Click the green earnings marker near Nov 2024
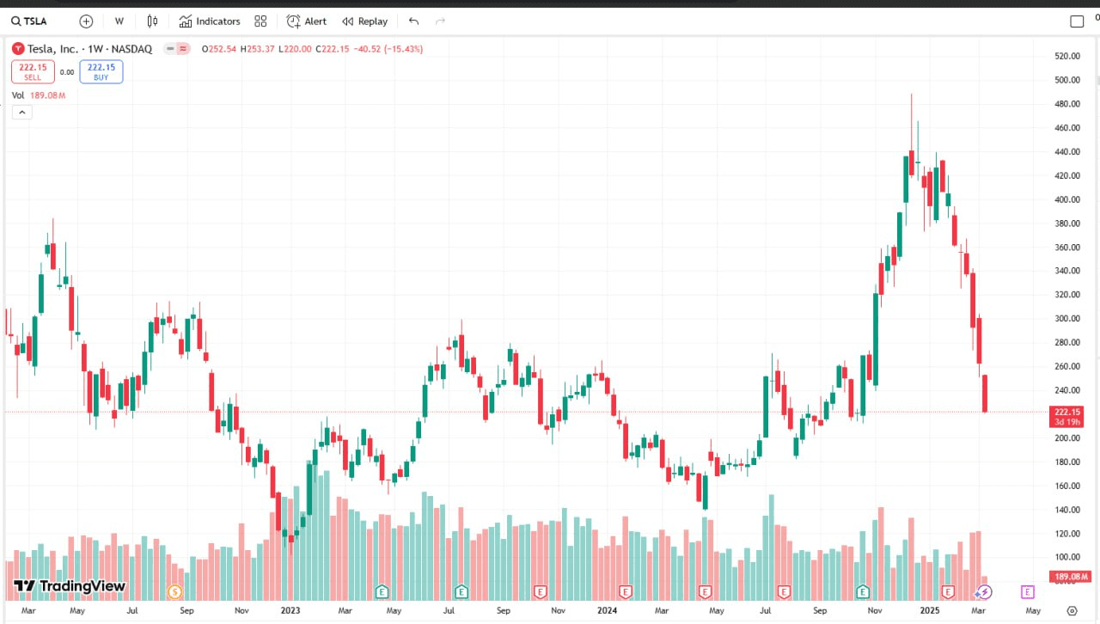Viewport: 1100px width, 624px height. pos(863,591)
